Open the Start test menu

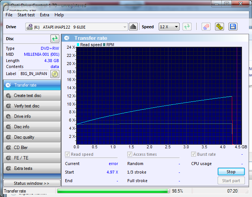point(26,15)
